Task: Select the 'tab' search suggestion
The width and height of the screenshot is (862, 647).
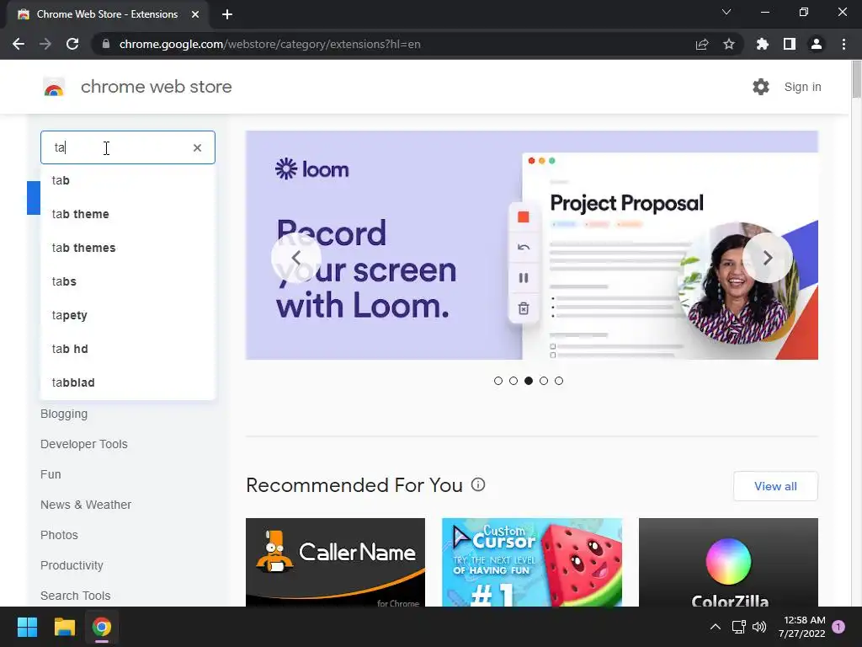Action: point(128,180)
